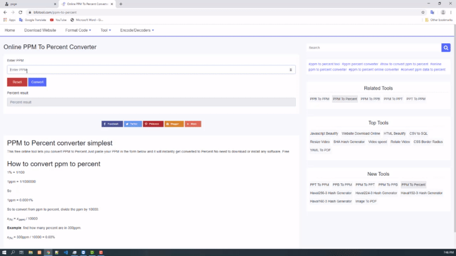
Task: Bookmark this page with the star icon
Action: click(x=422, y=12)
